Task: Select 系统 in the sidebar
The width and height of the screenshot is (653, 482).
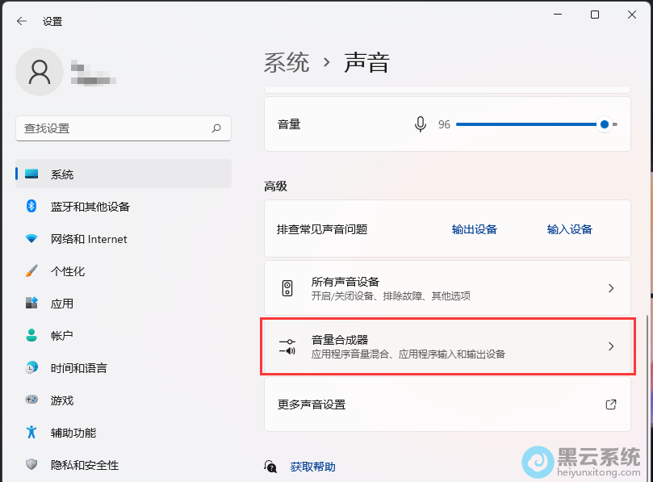Action: (62, 174)
